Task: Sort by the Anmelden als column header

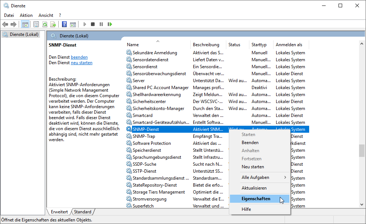Action: [291, 45]
